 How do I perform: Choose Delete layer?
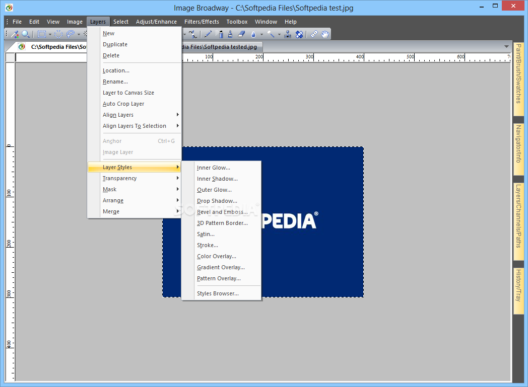click(x=135, y=55)
